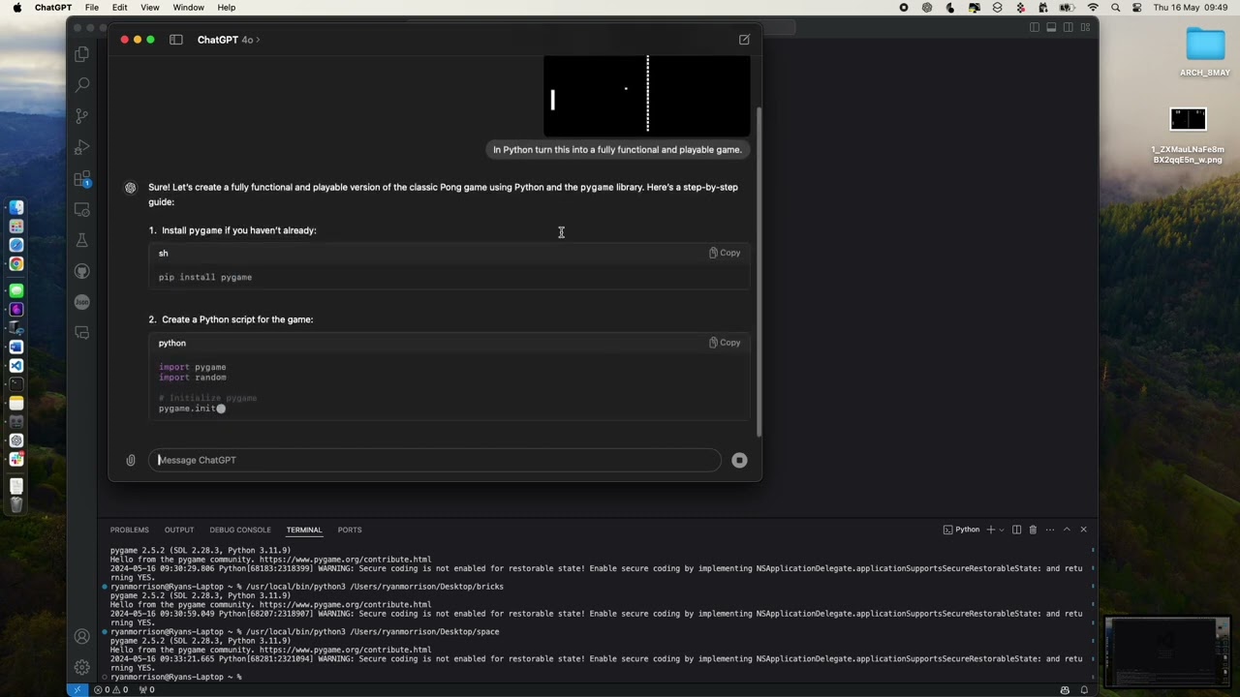
Task: Open VS Code Search view
Action: [82, 85]
